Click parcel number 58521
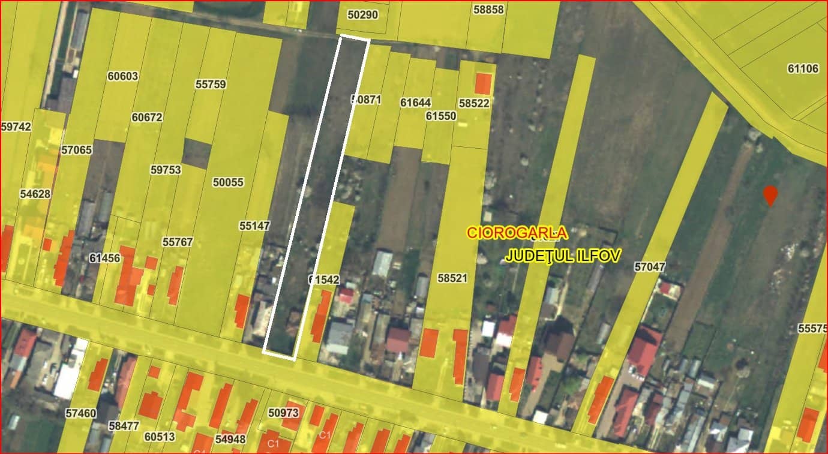 pos(453,278)
